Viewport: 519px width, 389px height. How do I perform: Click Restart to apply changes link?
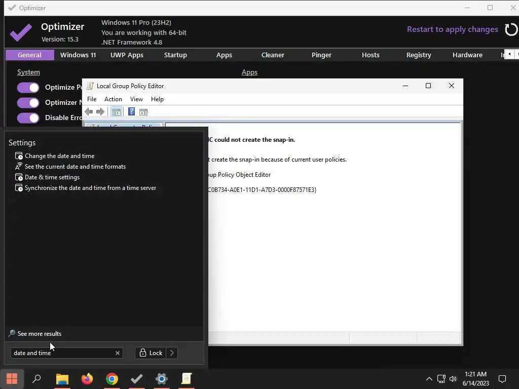click(452, 29)
